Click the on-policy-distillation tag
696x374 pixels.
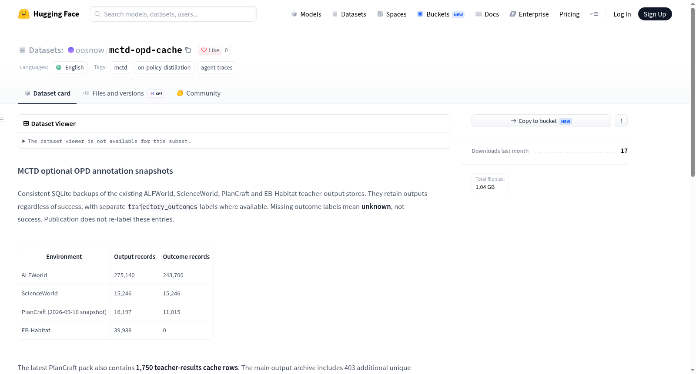coord(164,67)
